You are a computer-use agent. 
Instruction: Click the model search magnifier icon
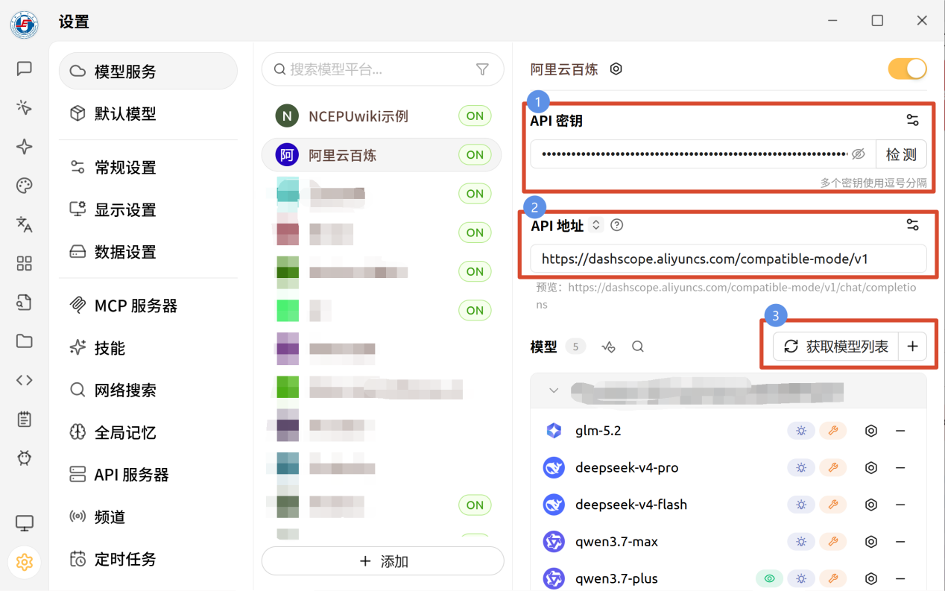(638, 347)
